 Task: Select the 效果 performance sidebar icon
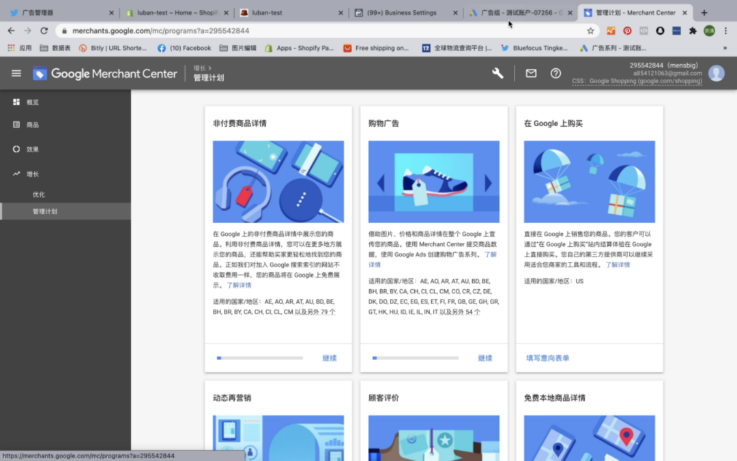[x=16, y=149]
